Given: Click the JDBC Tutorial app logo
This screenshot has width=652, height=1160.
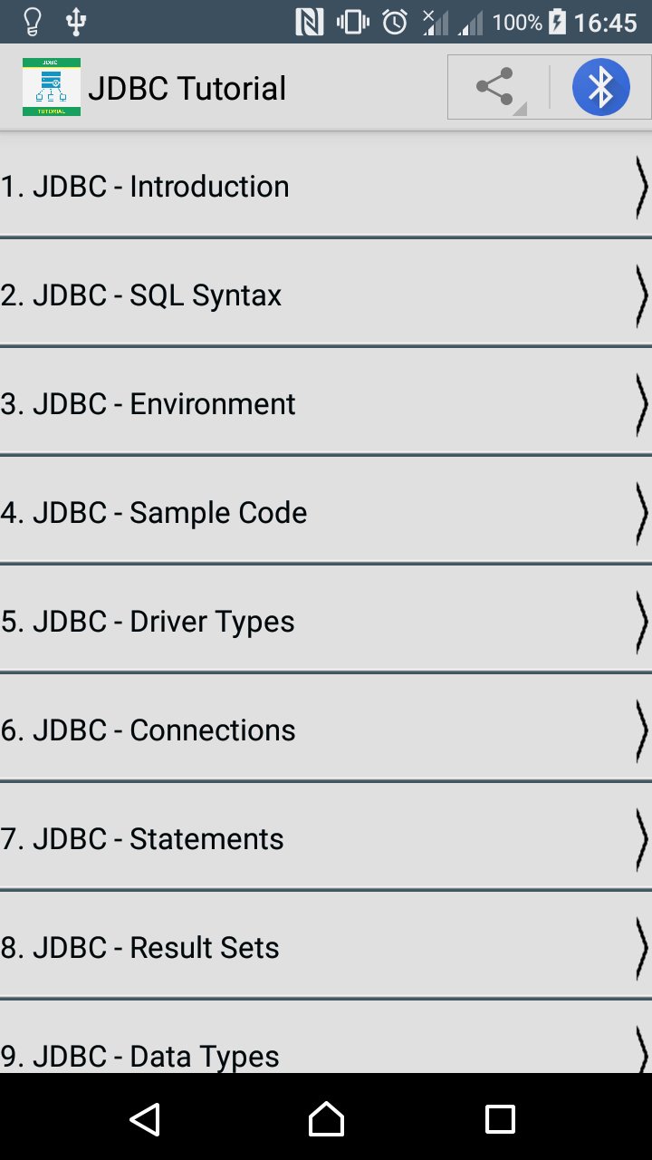Looking at the screenshot, I should pos(51,87).
